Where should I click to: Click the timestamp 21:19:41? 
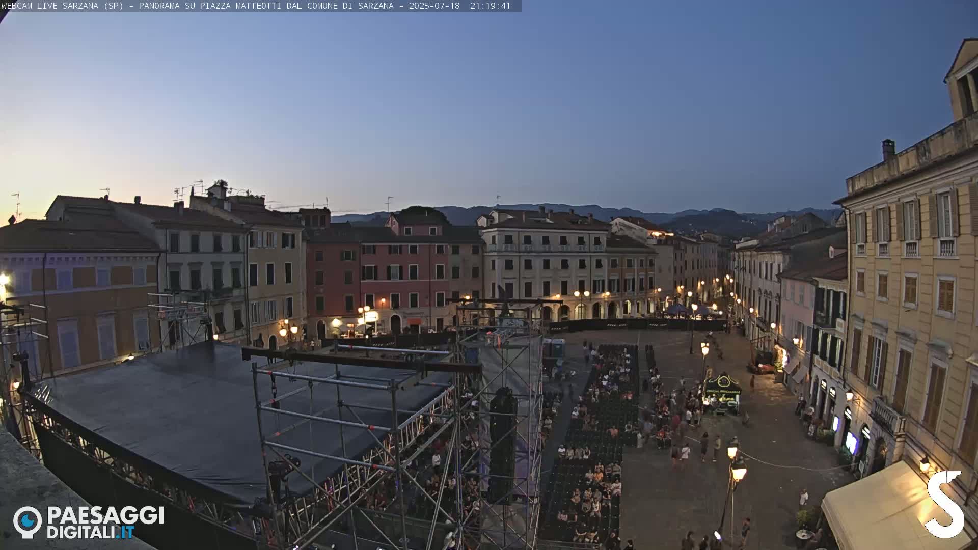point(490,6)
